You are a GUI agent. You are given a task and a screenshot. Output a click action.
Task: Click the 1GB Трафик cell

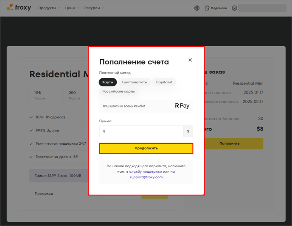click(46, 96)
